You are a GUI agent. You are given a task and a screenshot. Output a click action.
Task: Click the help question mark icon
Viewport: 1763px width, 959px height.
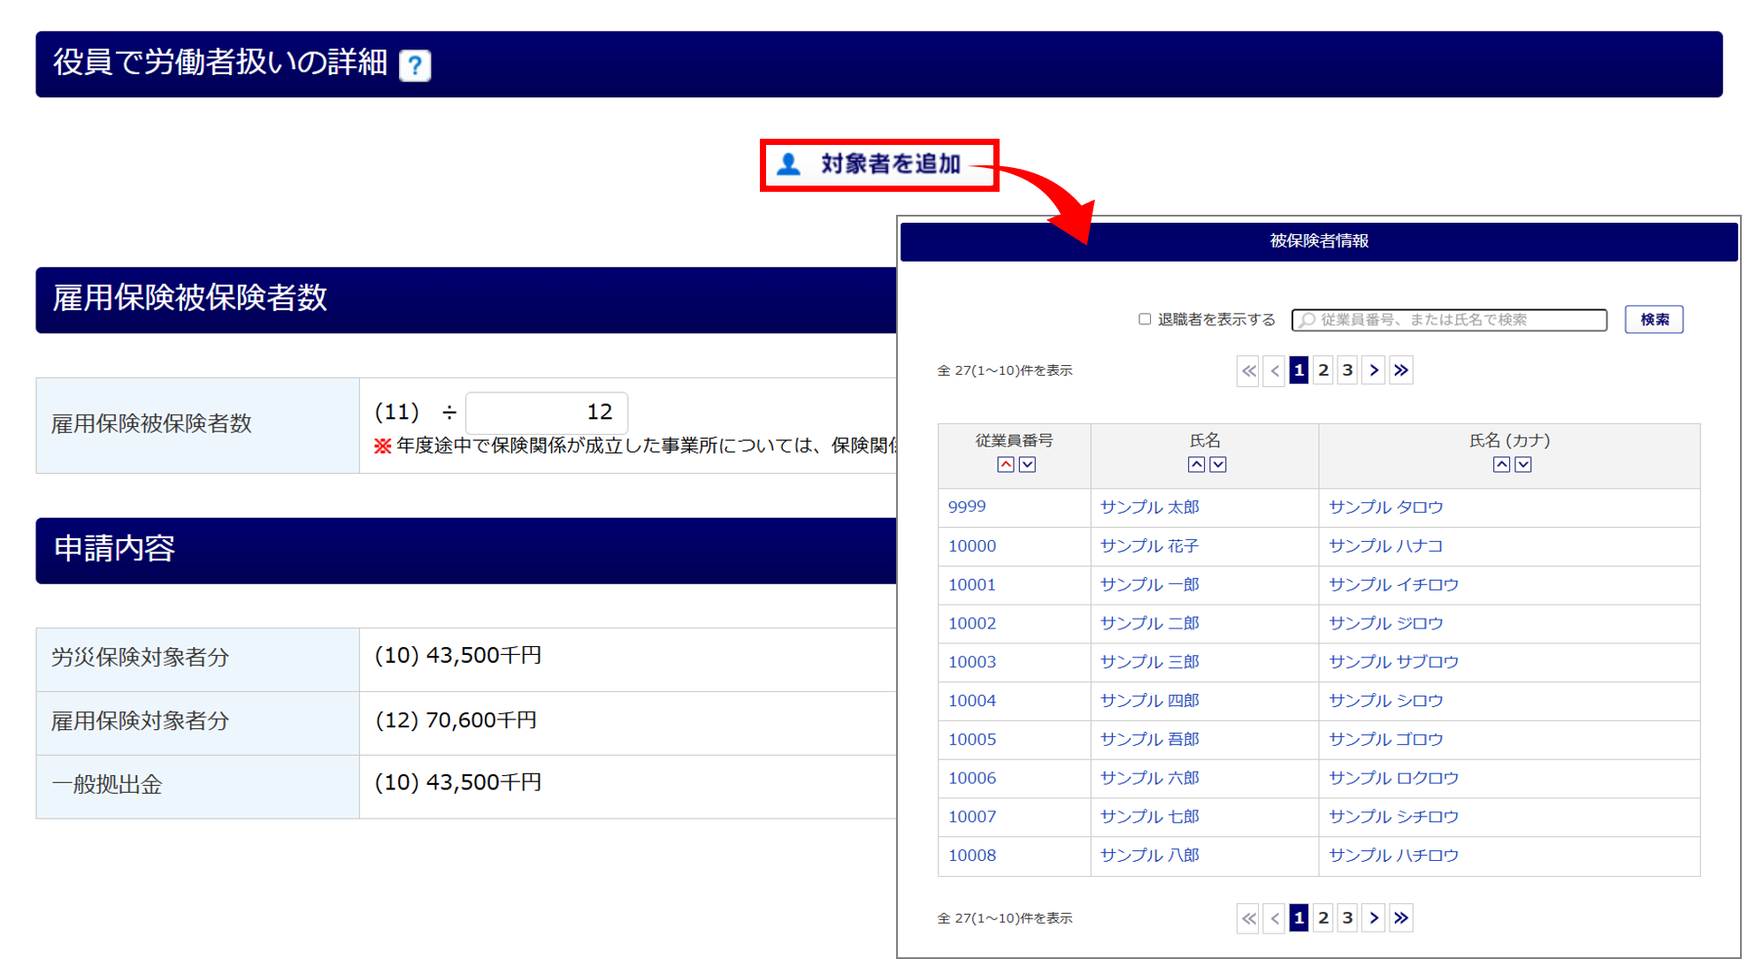[x=414, y=65]
